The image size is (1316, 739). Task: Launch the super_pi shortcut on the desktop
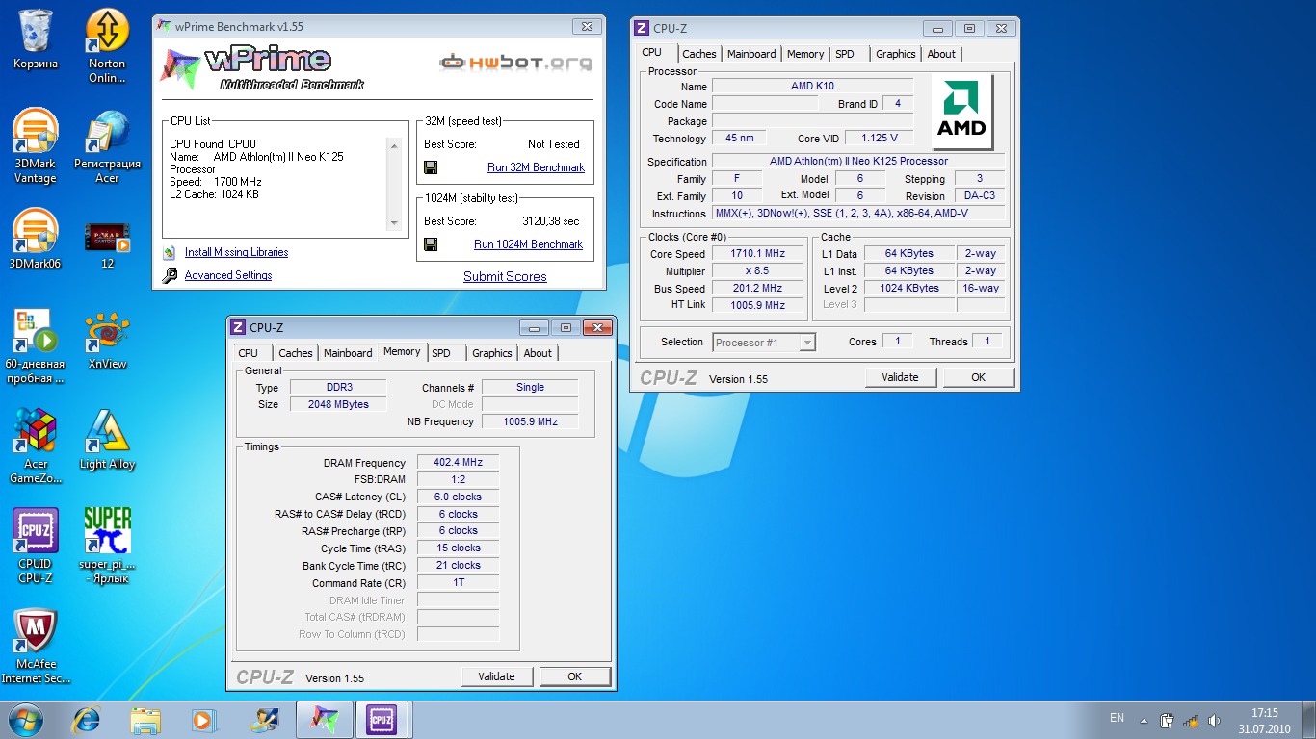[107, 547]
